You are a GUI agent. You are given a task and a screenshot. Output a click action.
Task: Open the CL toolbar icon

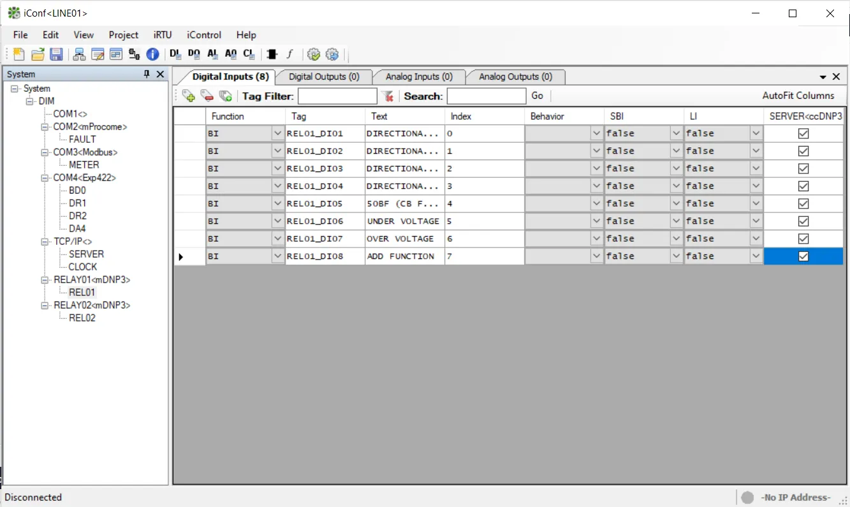249,54
